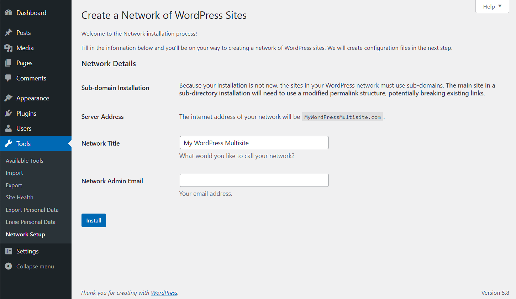The image size is (516, 299).
Task: Click 'What would you like to call your network?' hint
Action: tap(237, 156)
